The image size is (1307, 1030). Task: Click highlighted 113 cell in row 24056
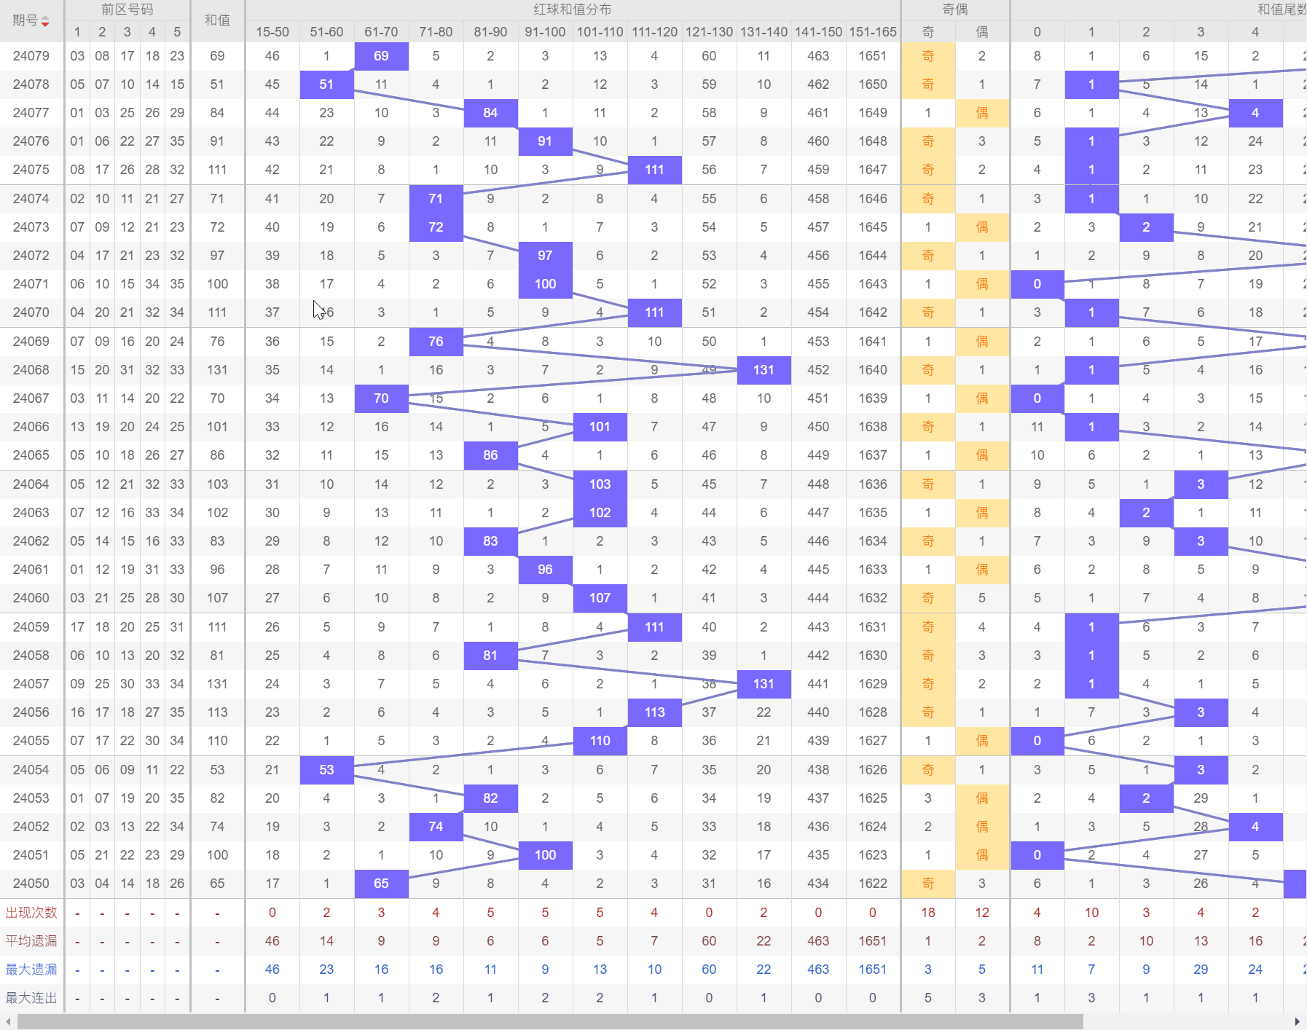pos(654,712)
